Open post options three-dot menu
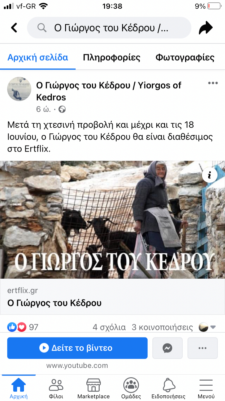Image resolution: width=225 pixels, height=401 pixels. pyautogui.click(x=213, y=83)
